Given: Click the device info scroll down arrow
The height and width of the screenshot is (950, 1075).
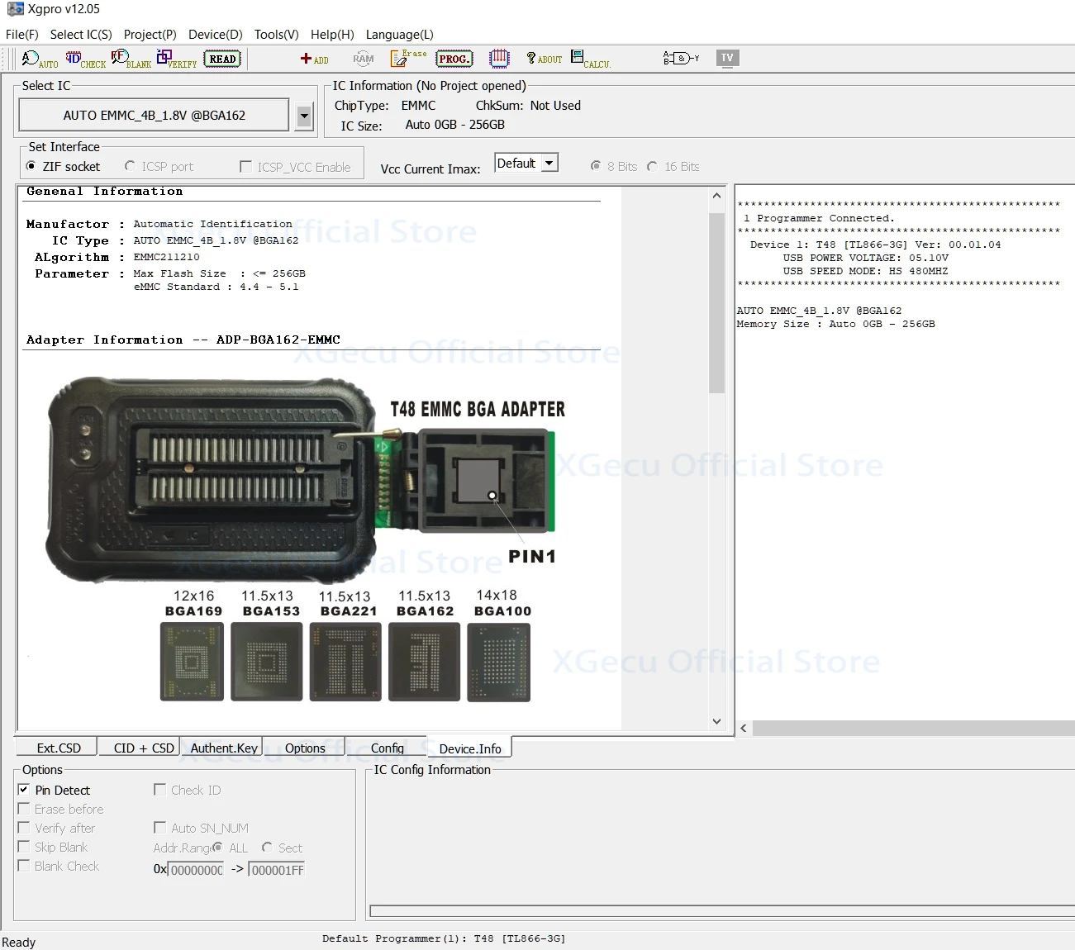Looking at the screenshot, I should (x=716, y=721).
